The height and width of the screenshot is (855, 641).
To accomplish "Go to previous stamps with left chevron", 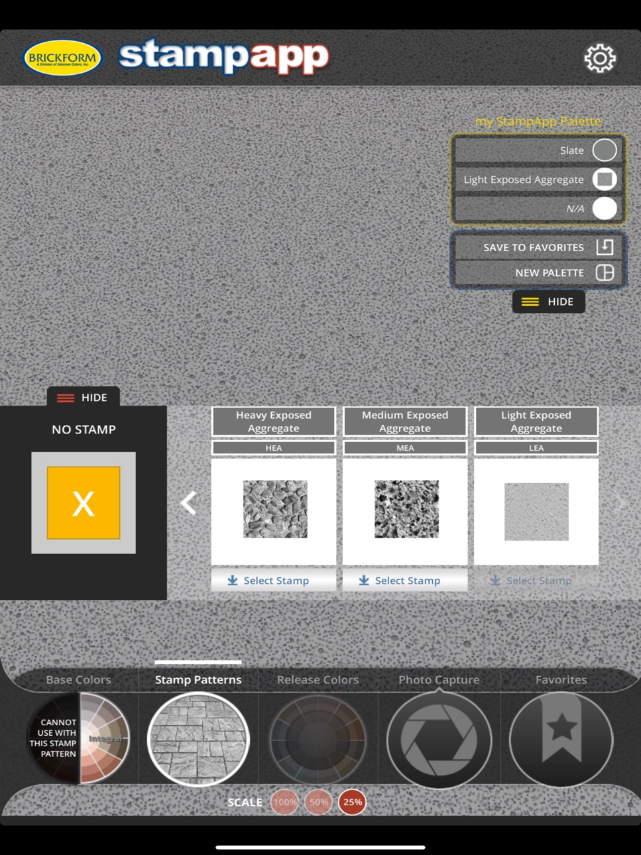I will pyautogui.click(x=188, y=503).
